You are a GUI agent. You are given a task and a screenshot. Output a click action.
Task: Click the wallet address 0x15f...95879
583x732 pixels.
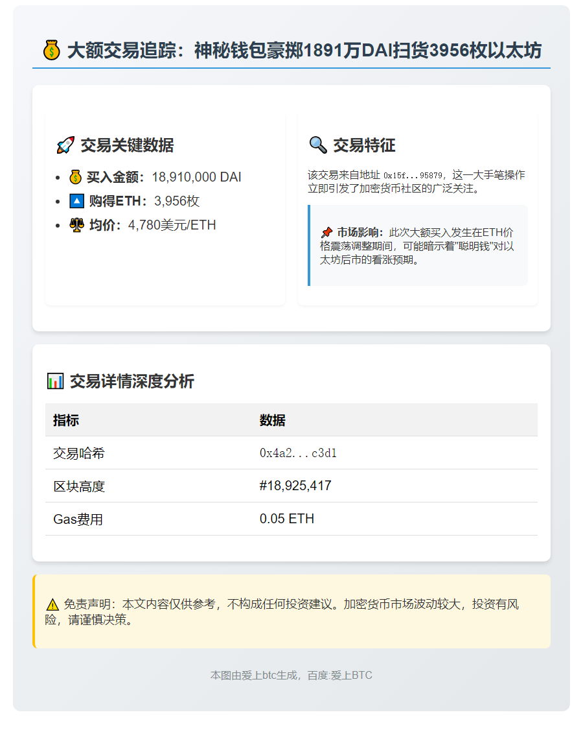coord(413,176)
